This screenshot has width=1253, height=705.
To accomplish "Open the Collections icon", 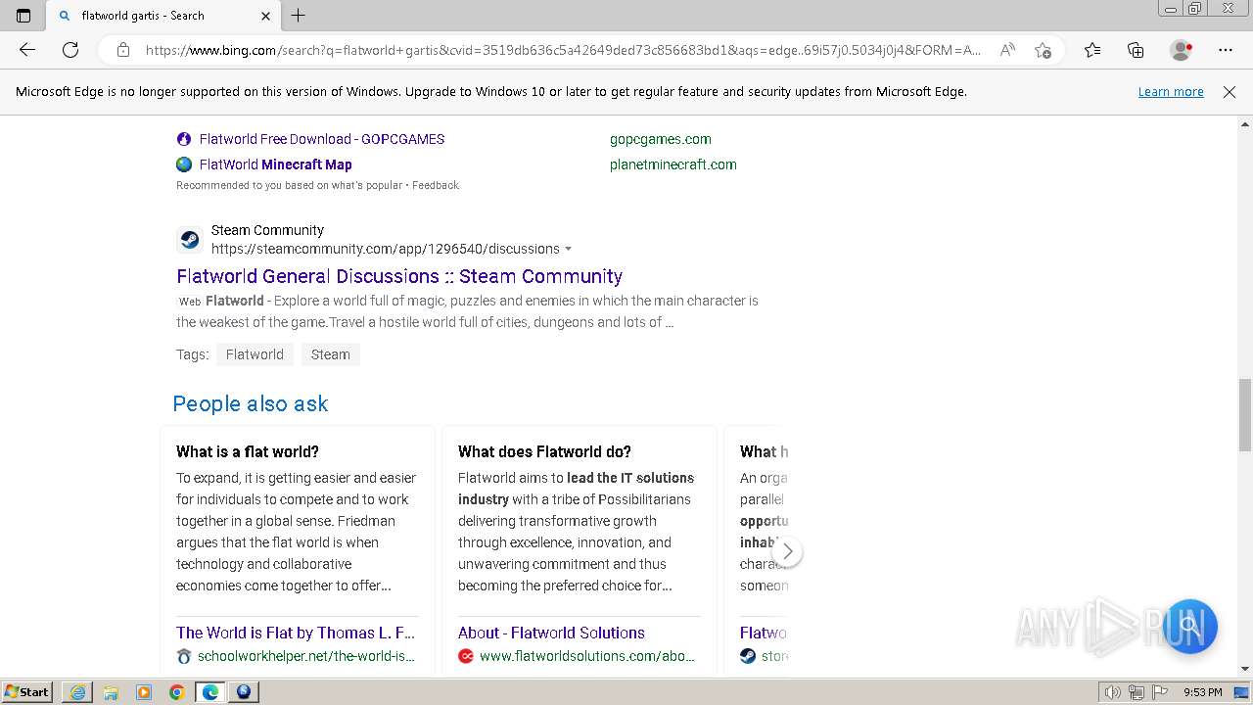I will 1136,50.
